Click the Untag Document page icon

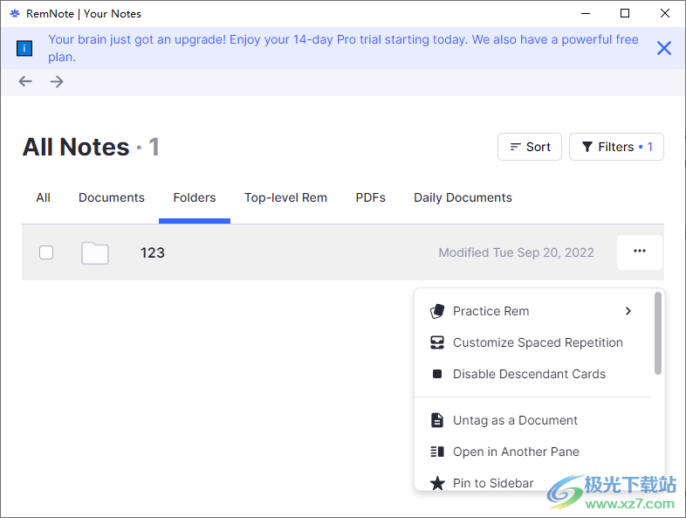coord(437,420)
